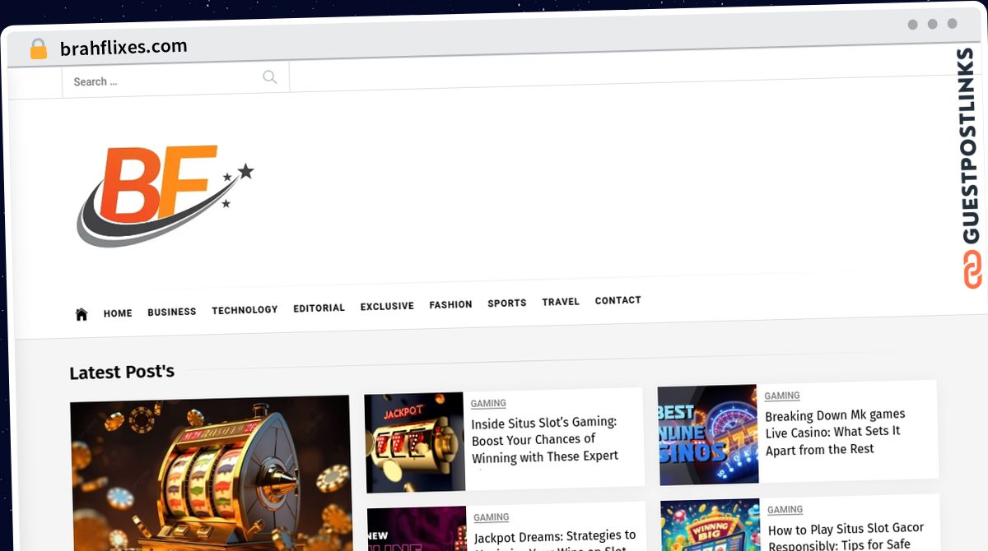The height and width of the screenshot is (551, 988).
Task: Click the 'Latest Post's' heading
Action: [x=122, y=372]
